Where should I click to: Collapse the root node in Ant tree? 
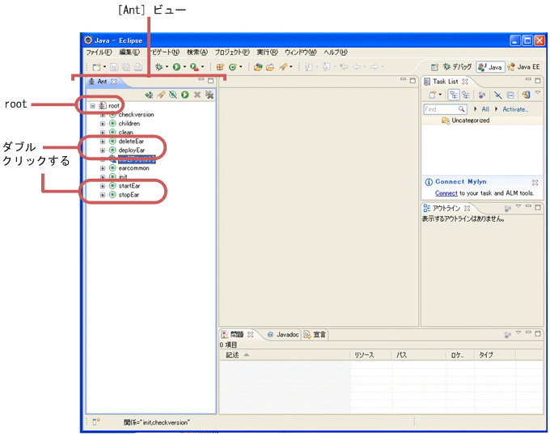(93, 105)
